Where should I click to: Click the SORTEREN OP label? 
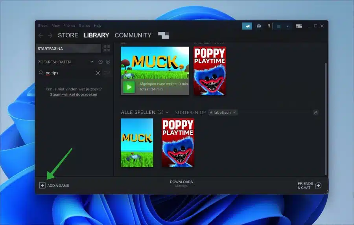190,112
